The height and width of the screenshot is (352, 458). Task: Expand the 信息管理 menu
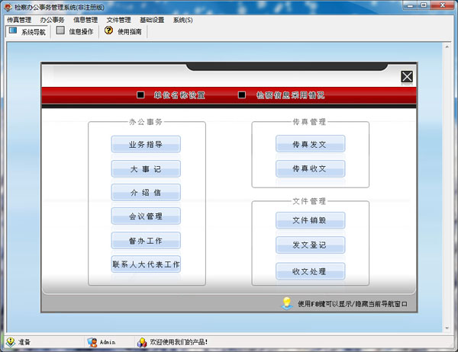(x=85, y=20)
